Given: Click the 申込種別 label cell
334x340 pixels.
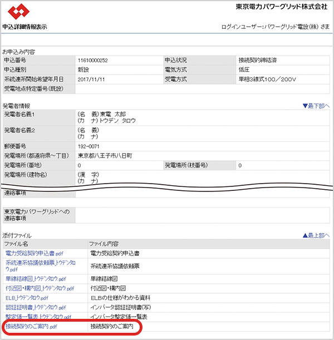Looking at the screenshot, I should [39, 70].
